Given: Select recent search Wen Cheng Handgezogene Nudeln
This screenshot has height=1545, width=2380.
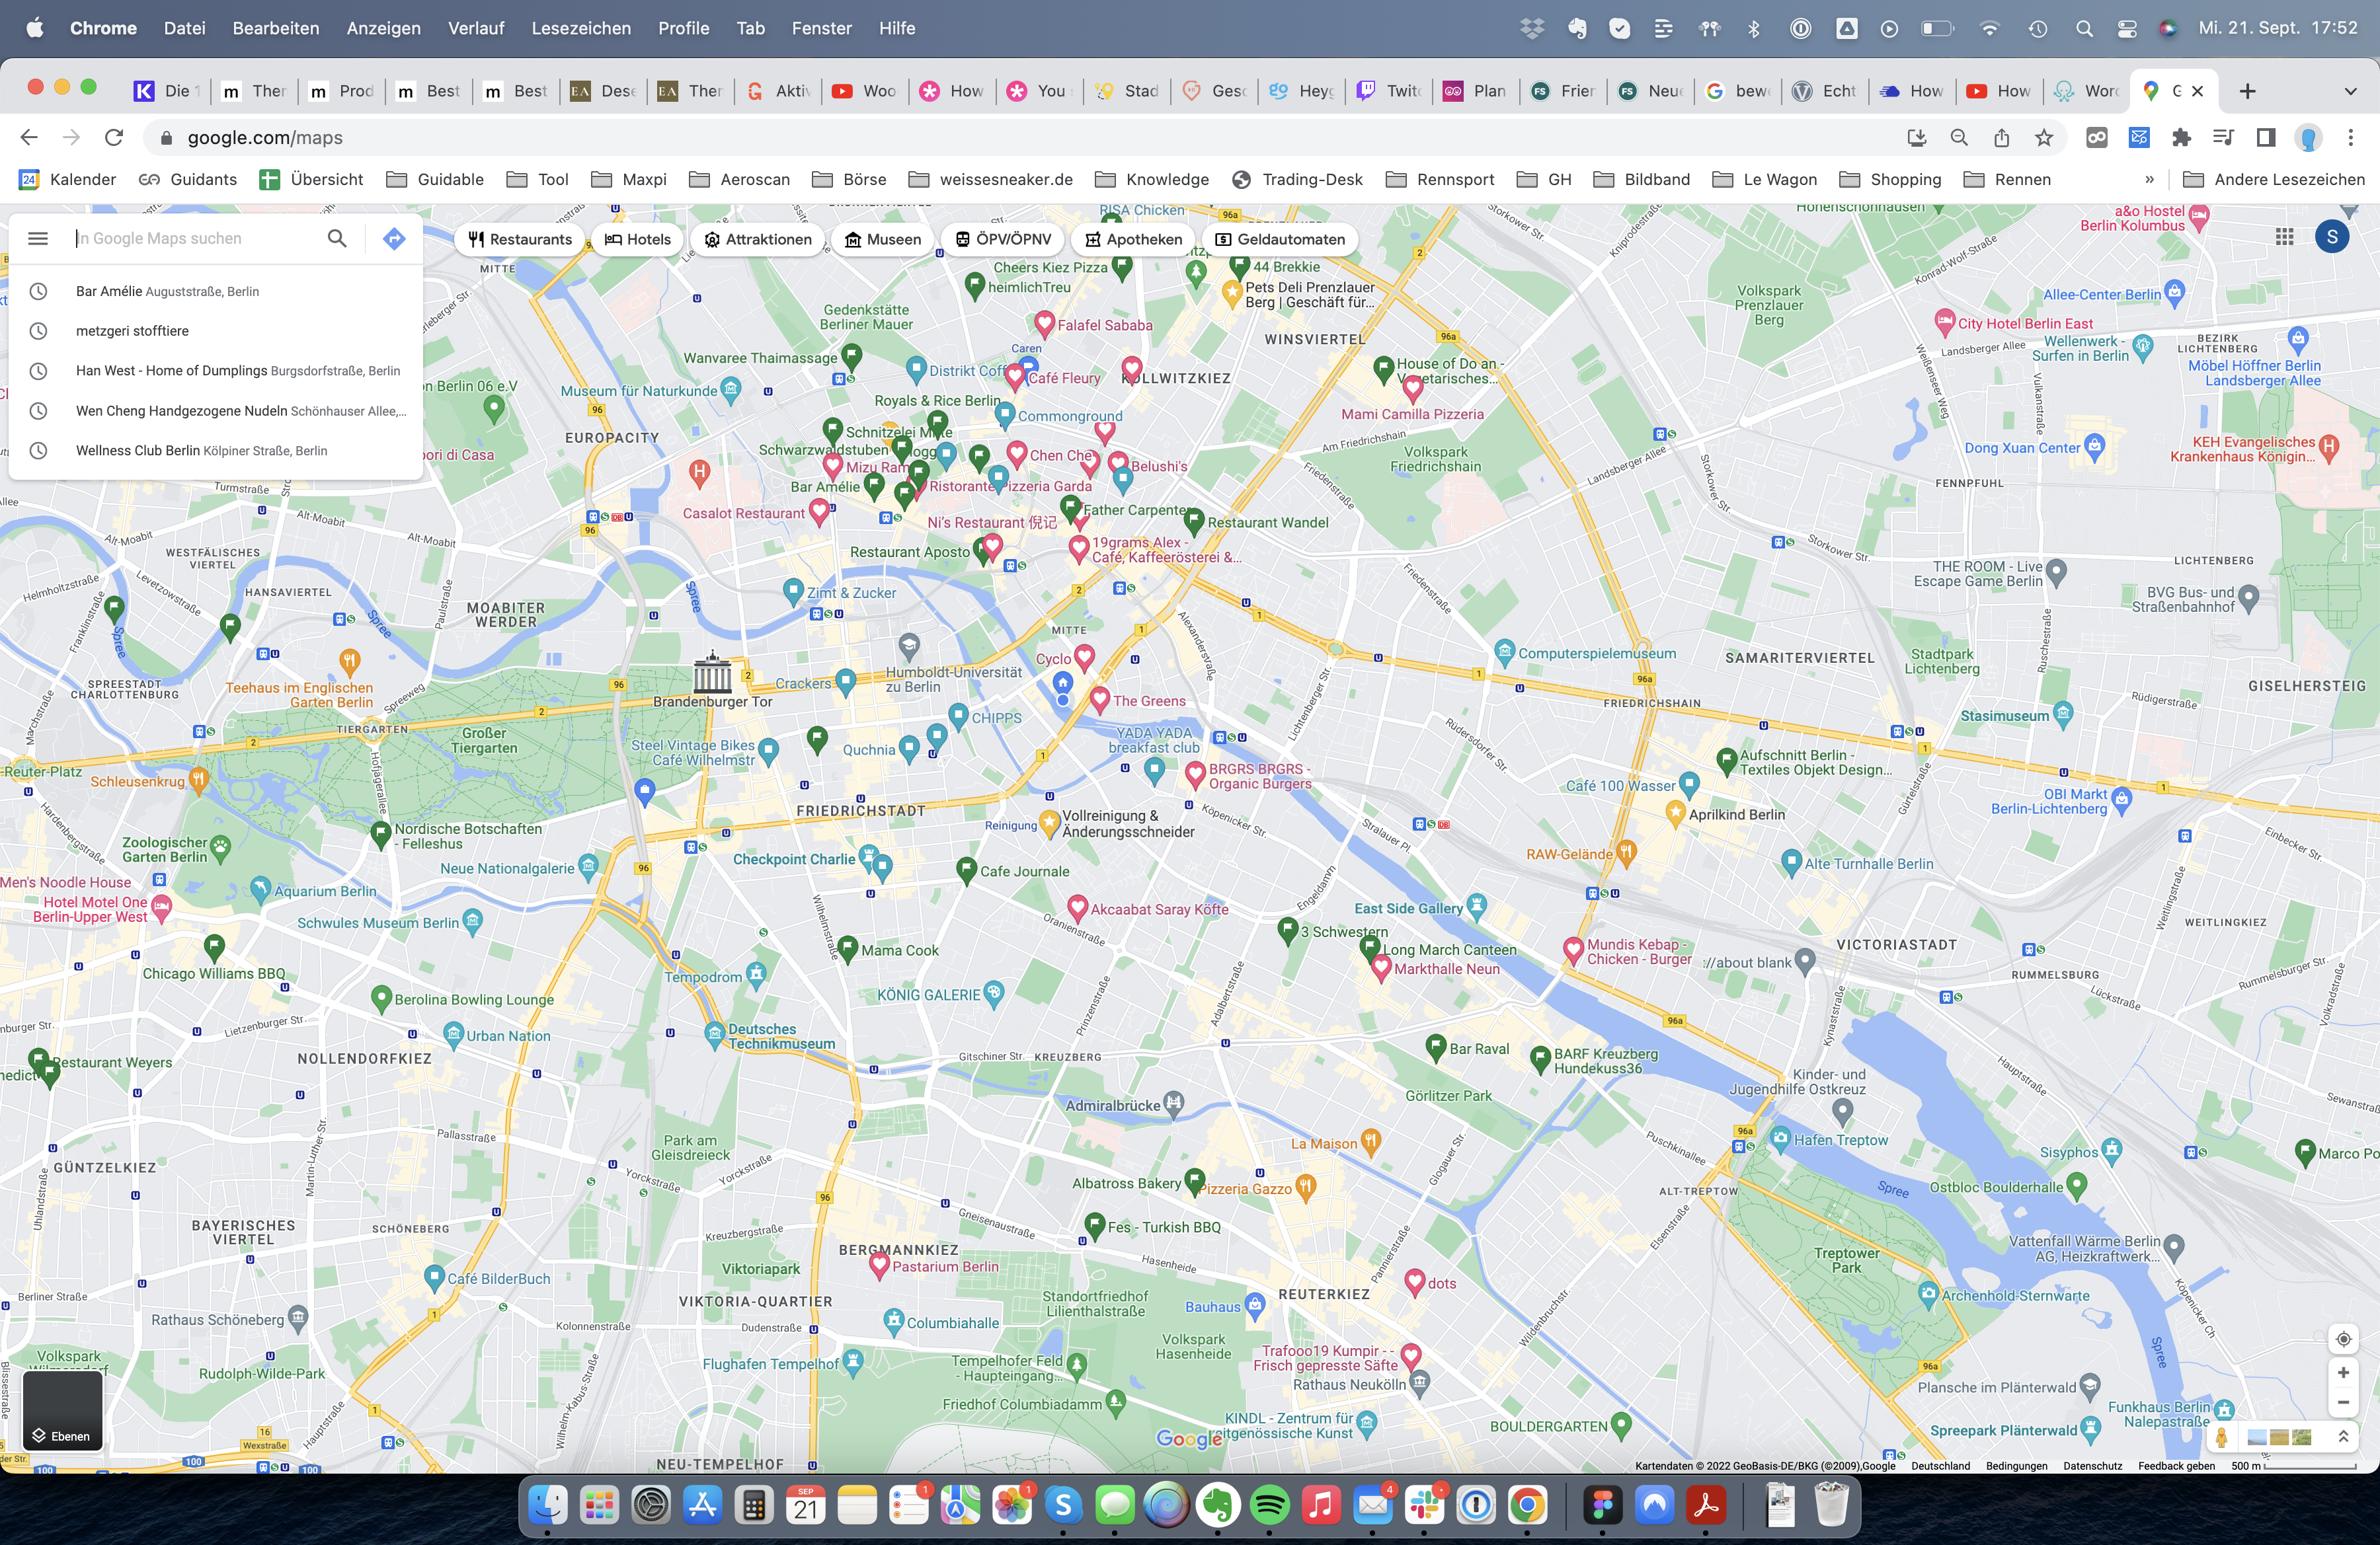Looking at the screenshot, I should coord(216,411).
